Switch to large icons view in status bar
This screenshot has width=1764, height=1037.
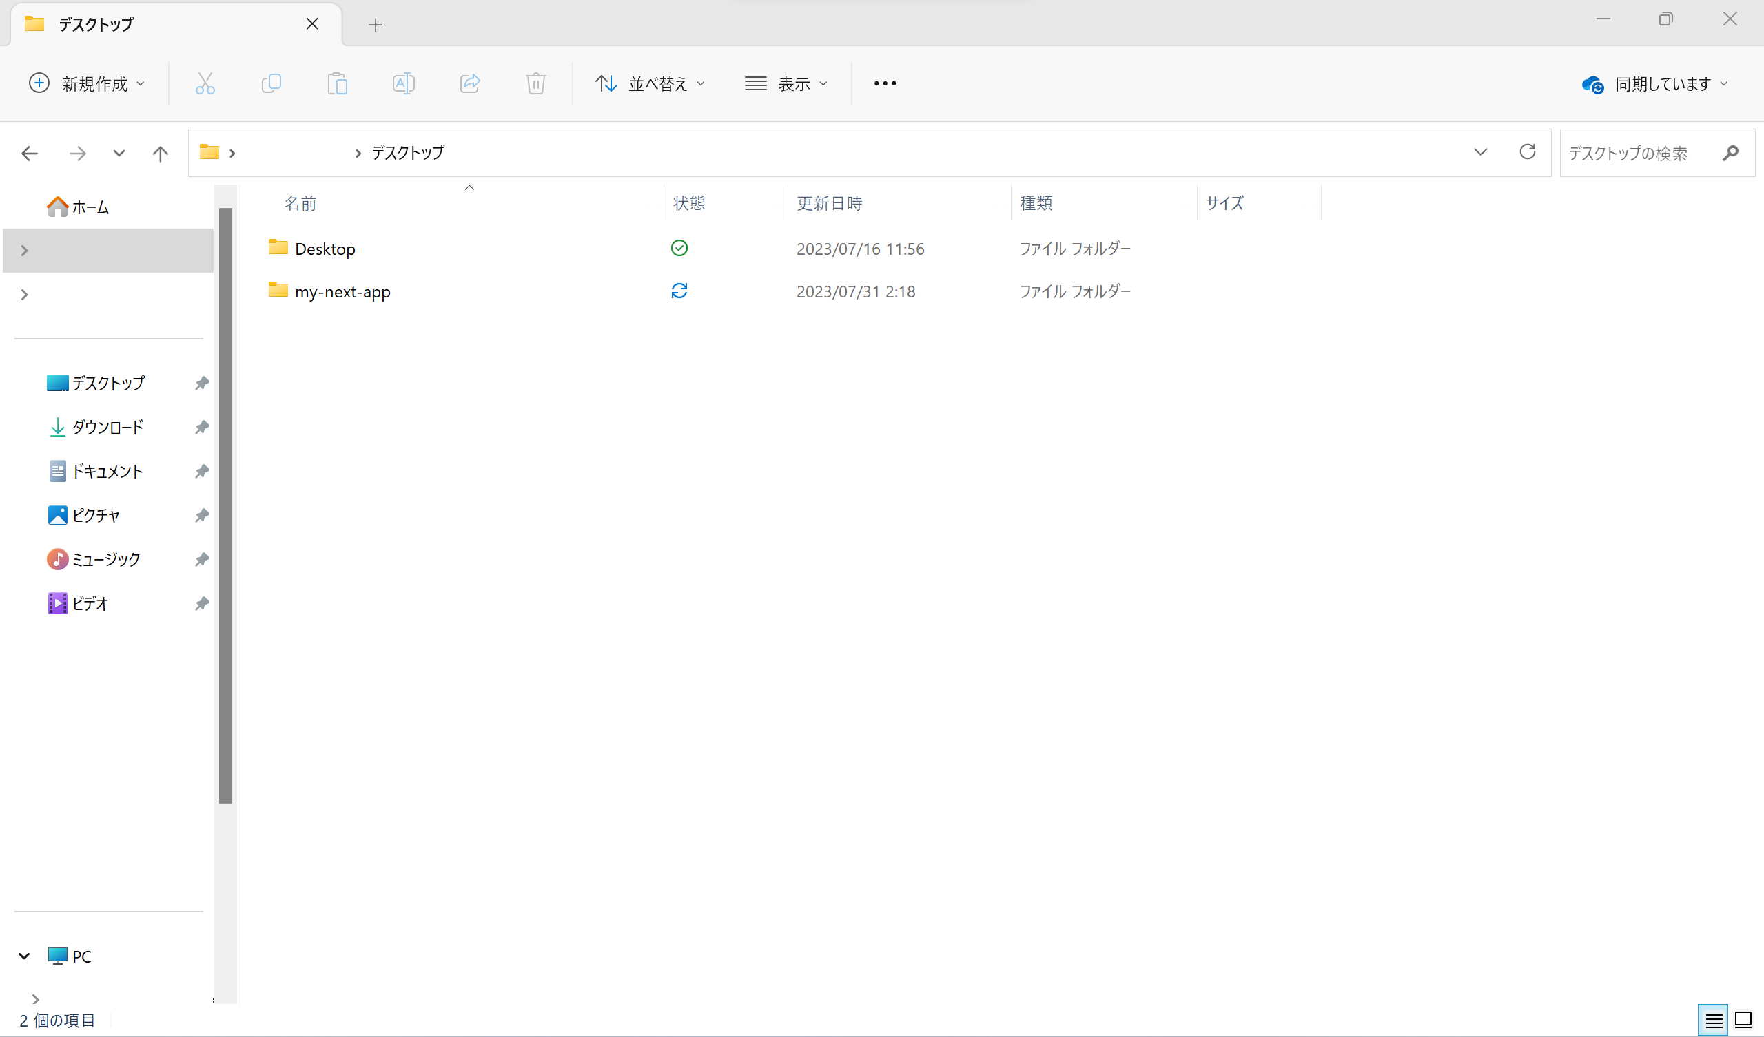pos(1743,1020)
